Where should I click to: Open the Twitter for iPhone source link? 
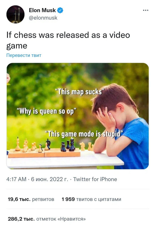click(95, 179)
